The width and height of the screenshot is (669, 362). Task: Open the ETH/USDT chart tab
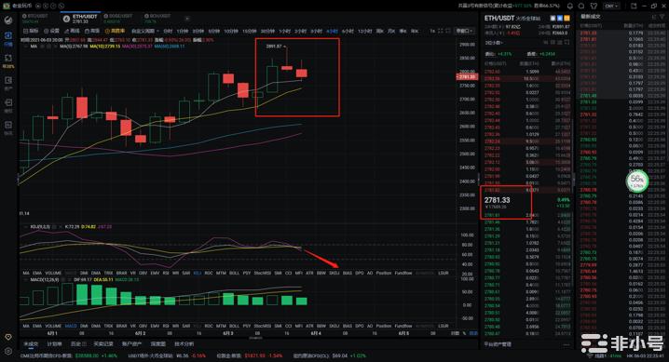click(x=80, y=19)
